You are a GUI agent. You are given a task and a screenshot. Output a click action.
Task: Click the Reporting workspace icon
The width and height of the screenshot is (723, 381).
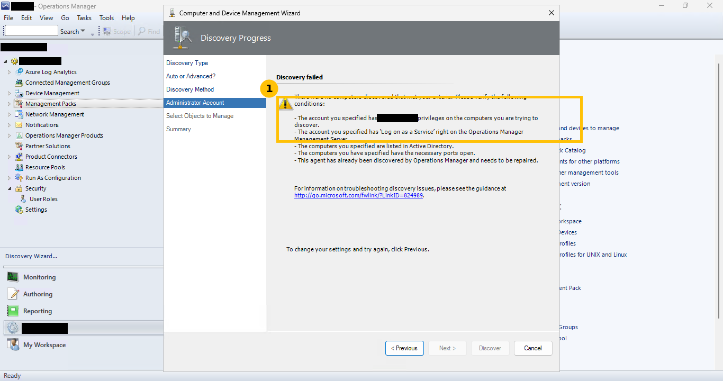pos(13,311)
